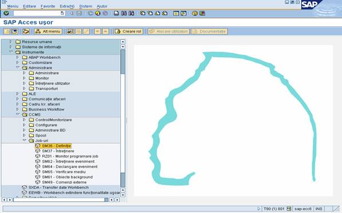Image resolution: width=342 pixels, height=213 pixels.
Task: Expand the ABAP Workbench folder
Action: coord(18,57)
